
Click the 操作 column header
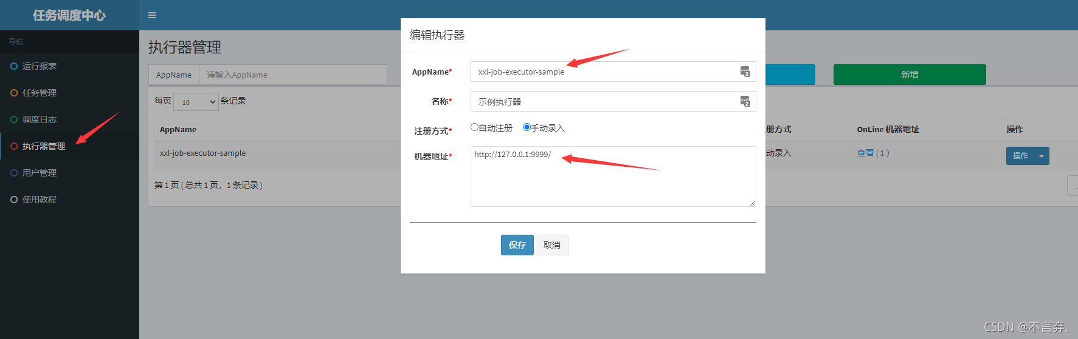pos(1015,129)
